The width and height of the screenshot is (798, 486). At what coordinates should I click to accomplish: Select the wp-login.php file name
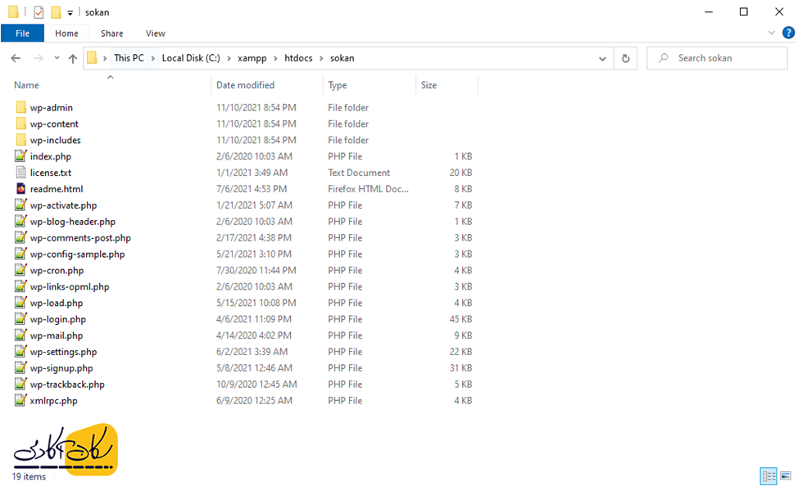point(58,319)
